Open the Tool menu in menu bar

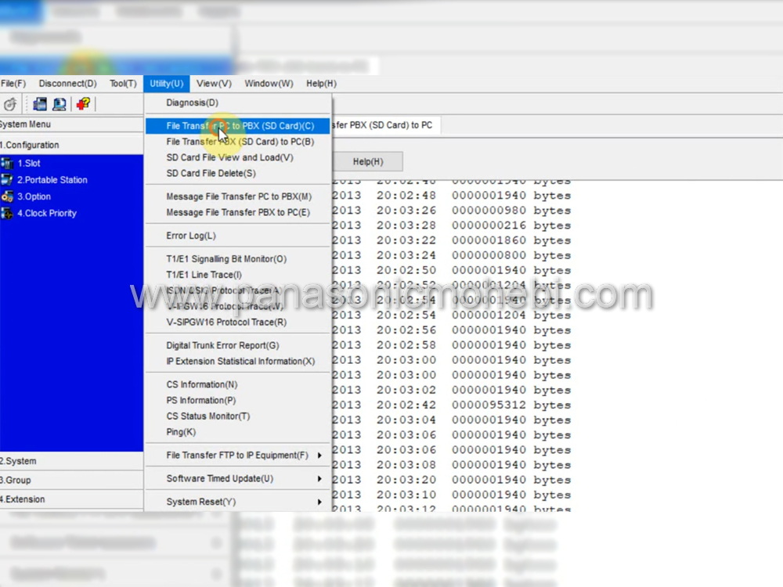(122, 84)
